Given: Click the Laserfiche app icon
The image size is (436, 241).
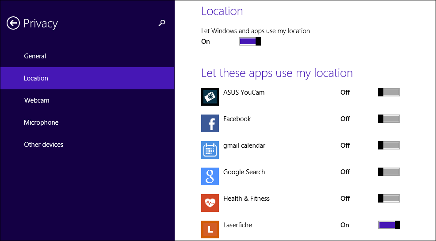Looking at the screenshot, I should click(210, 230).
